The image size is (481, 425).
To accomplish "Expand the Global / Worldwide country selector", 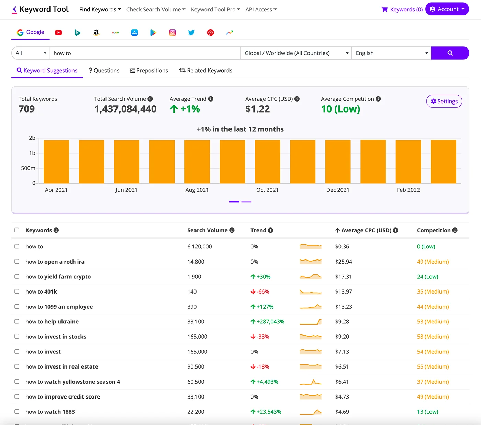I will point(296,53).
